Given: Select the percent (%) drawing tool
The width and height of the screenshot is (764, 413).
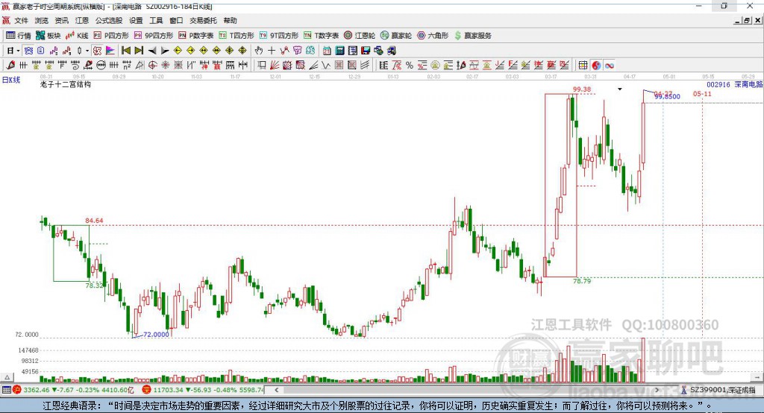Looking at the screenshot, I should (x=410, y=66).
